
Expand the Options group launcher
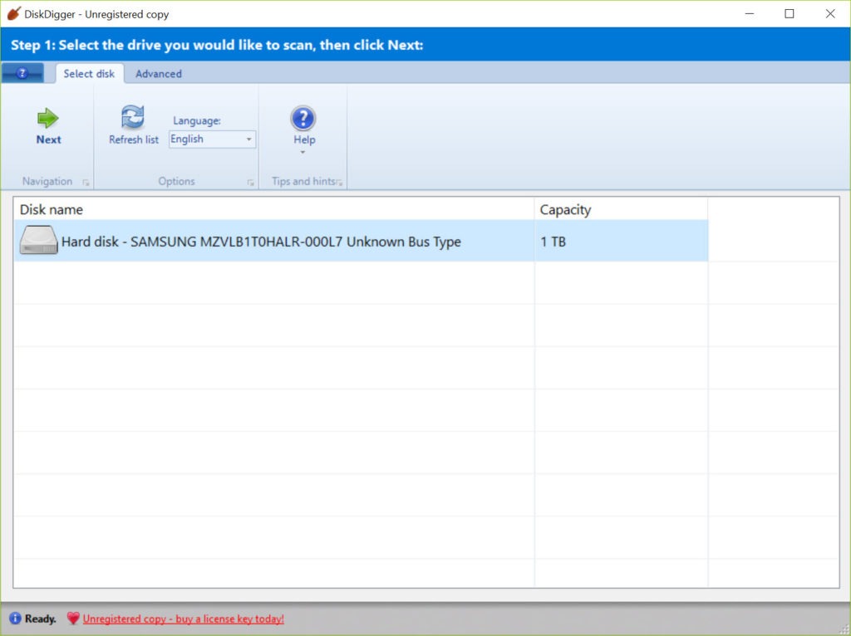tap(250, 183)
